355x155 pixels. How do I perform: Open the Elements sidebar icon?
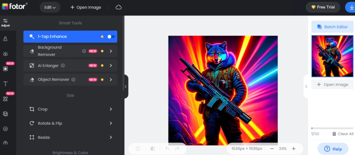pos(5,99)
